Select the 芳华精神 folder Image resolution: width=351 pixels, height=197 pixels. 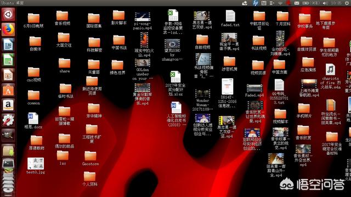click(94, 111)
